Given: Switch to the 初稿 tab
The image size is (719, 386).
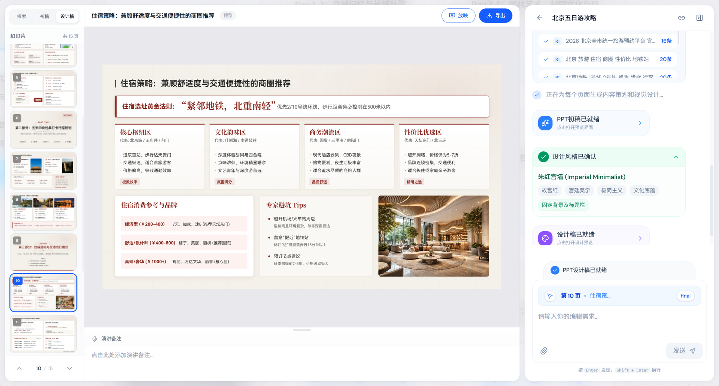Looking at the screenshot, I should [x=45, y=16].
